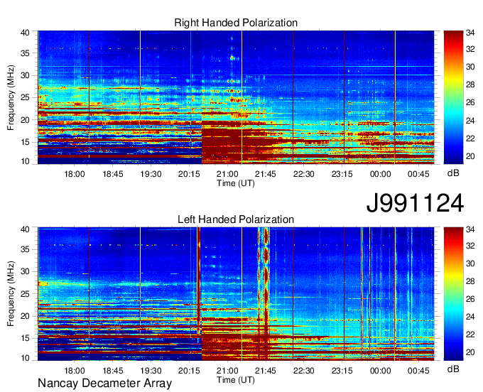Click the "dB" unit label of Left Handed colorbar
Viewport: 483px width, 392px height.
(x=453, y=369)
